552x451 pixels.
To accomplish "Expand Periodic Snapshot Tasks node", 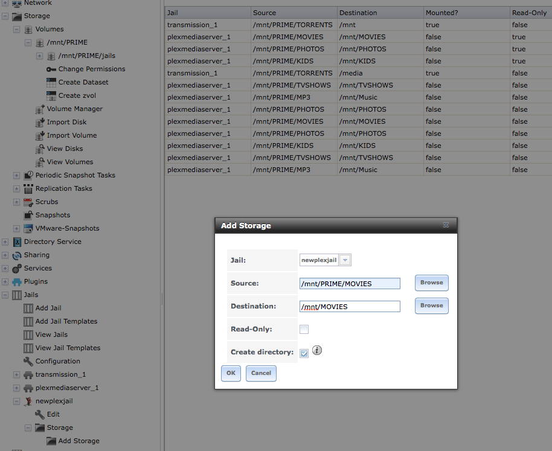I will click(16, 175).
